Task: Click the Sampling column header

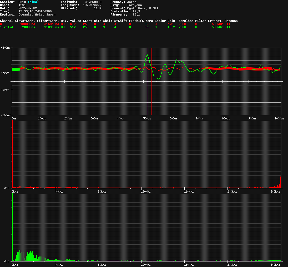Action: pos(186,21)
